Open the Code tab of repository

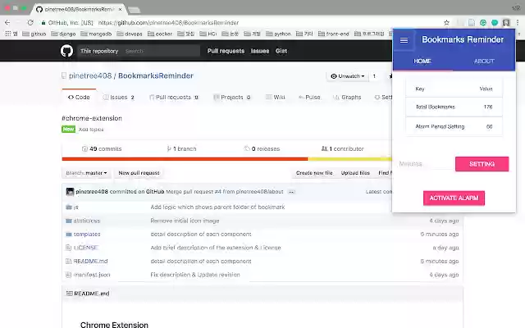(x=79, y=97)
